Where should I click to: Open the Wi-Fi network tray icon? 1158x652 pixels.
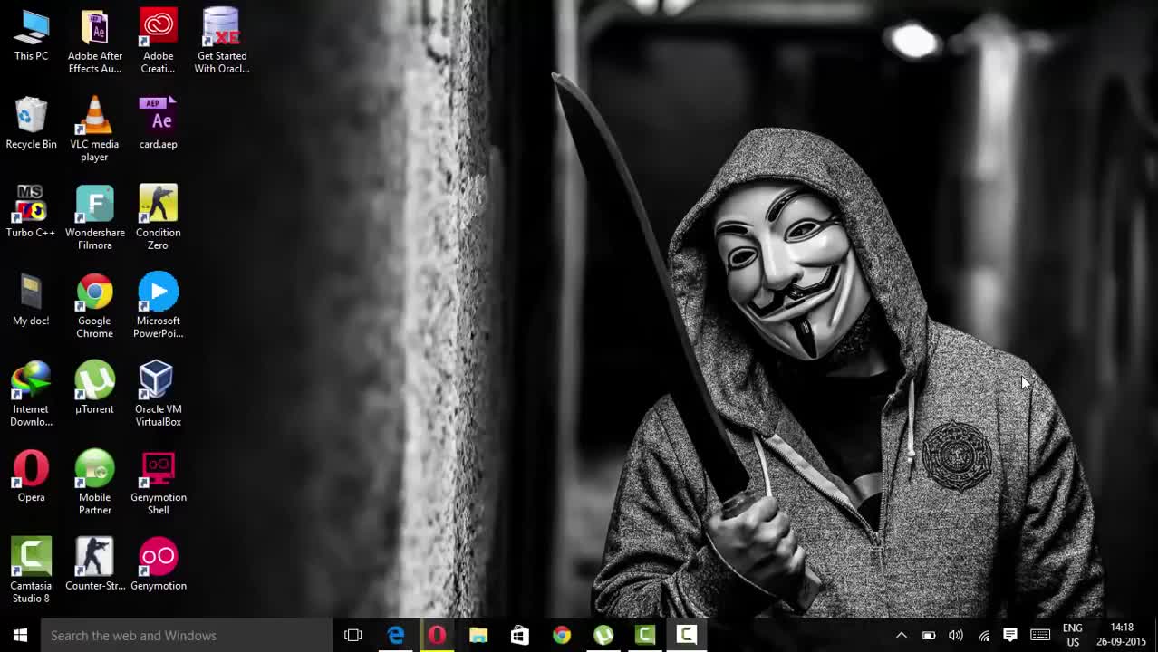(983, 635)
